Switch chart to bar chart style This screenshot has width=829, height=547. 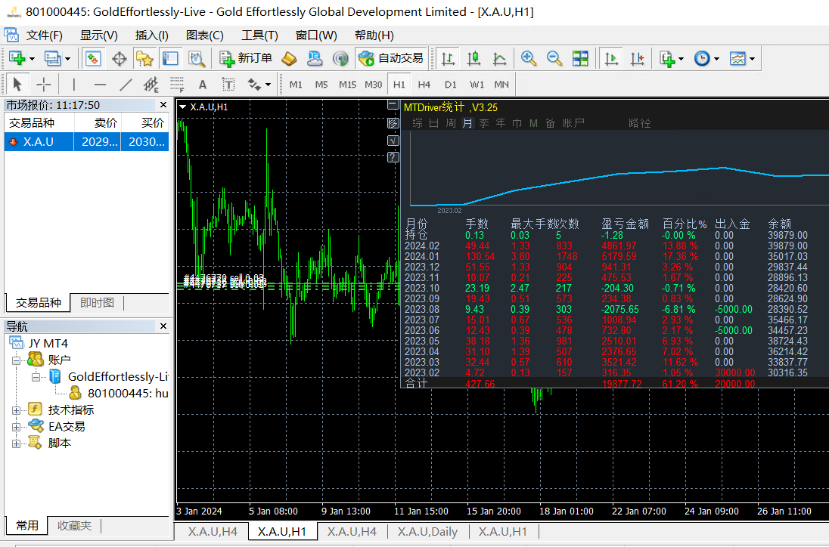pyautogui.click(x=448, y=58)
